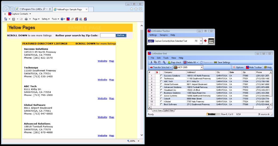Open the File menu in ListGrabber Grid
The width and height of the screenshot is (278, 146).
point(152,58)
